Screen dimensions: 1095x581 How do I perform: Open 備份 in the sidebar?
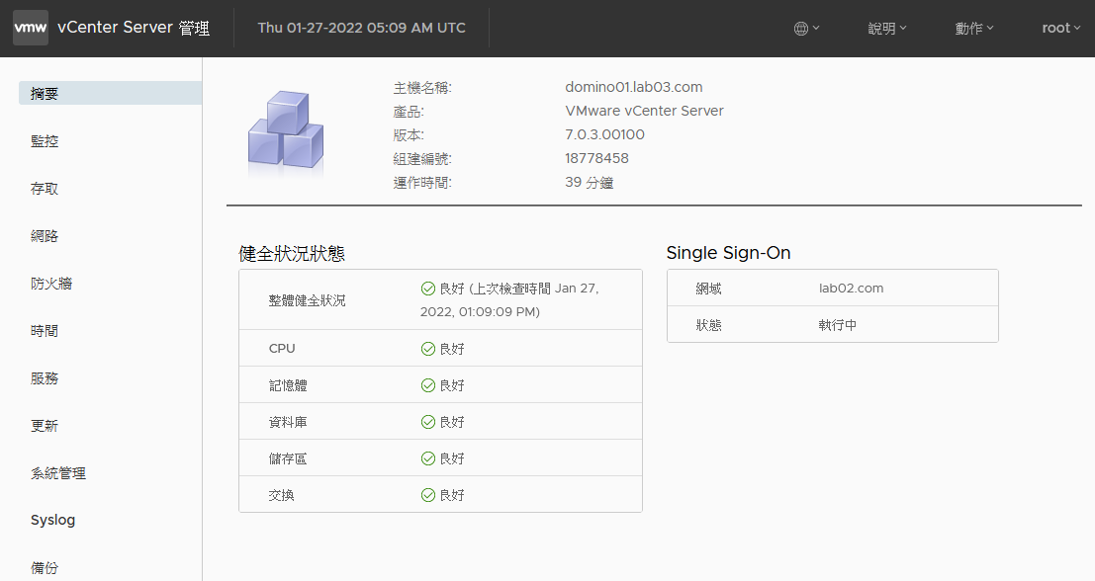tap(45, 568)
